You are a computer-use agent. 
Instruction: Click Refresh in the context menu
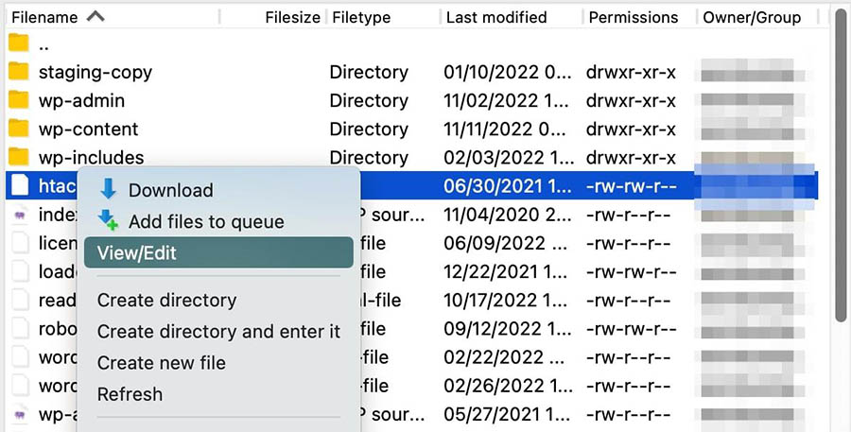click(130, 394)
